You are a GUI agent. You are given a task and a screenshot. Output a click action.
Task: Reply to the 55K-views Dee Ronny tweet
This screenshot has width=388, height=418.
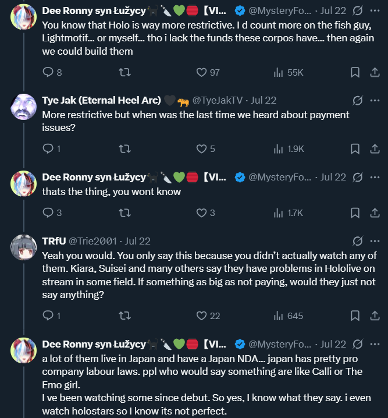tap(48, 72)
